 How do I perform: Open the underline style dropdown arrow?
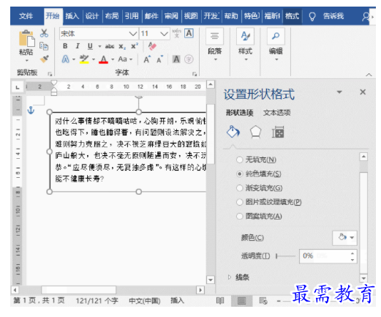coord(99,46)
